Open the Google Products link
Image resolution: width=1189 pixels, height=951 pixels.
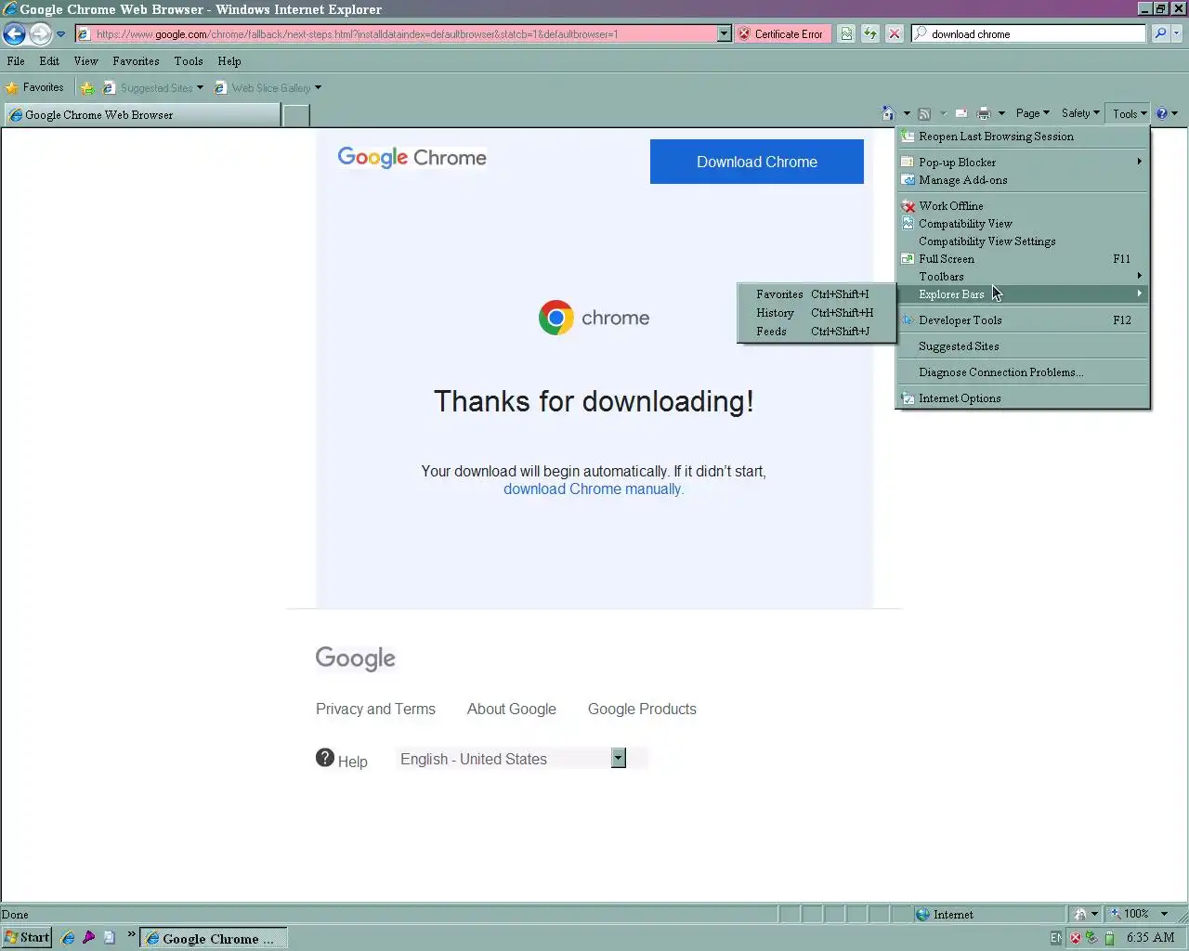642,709
